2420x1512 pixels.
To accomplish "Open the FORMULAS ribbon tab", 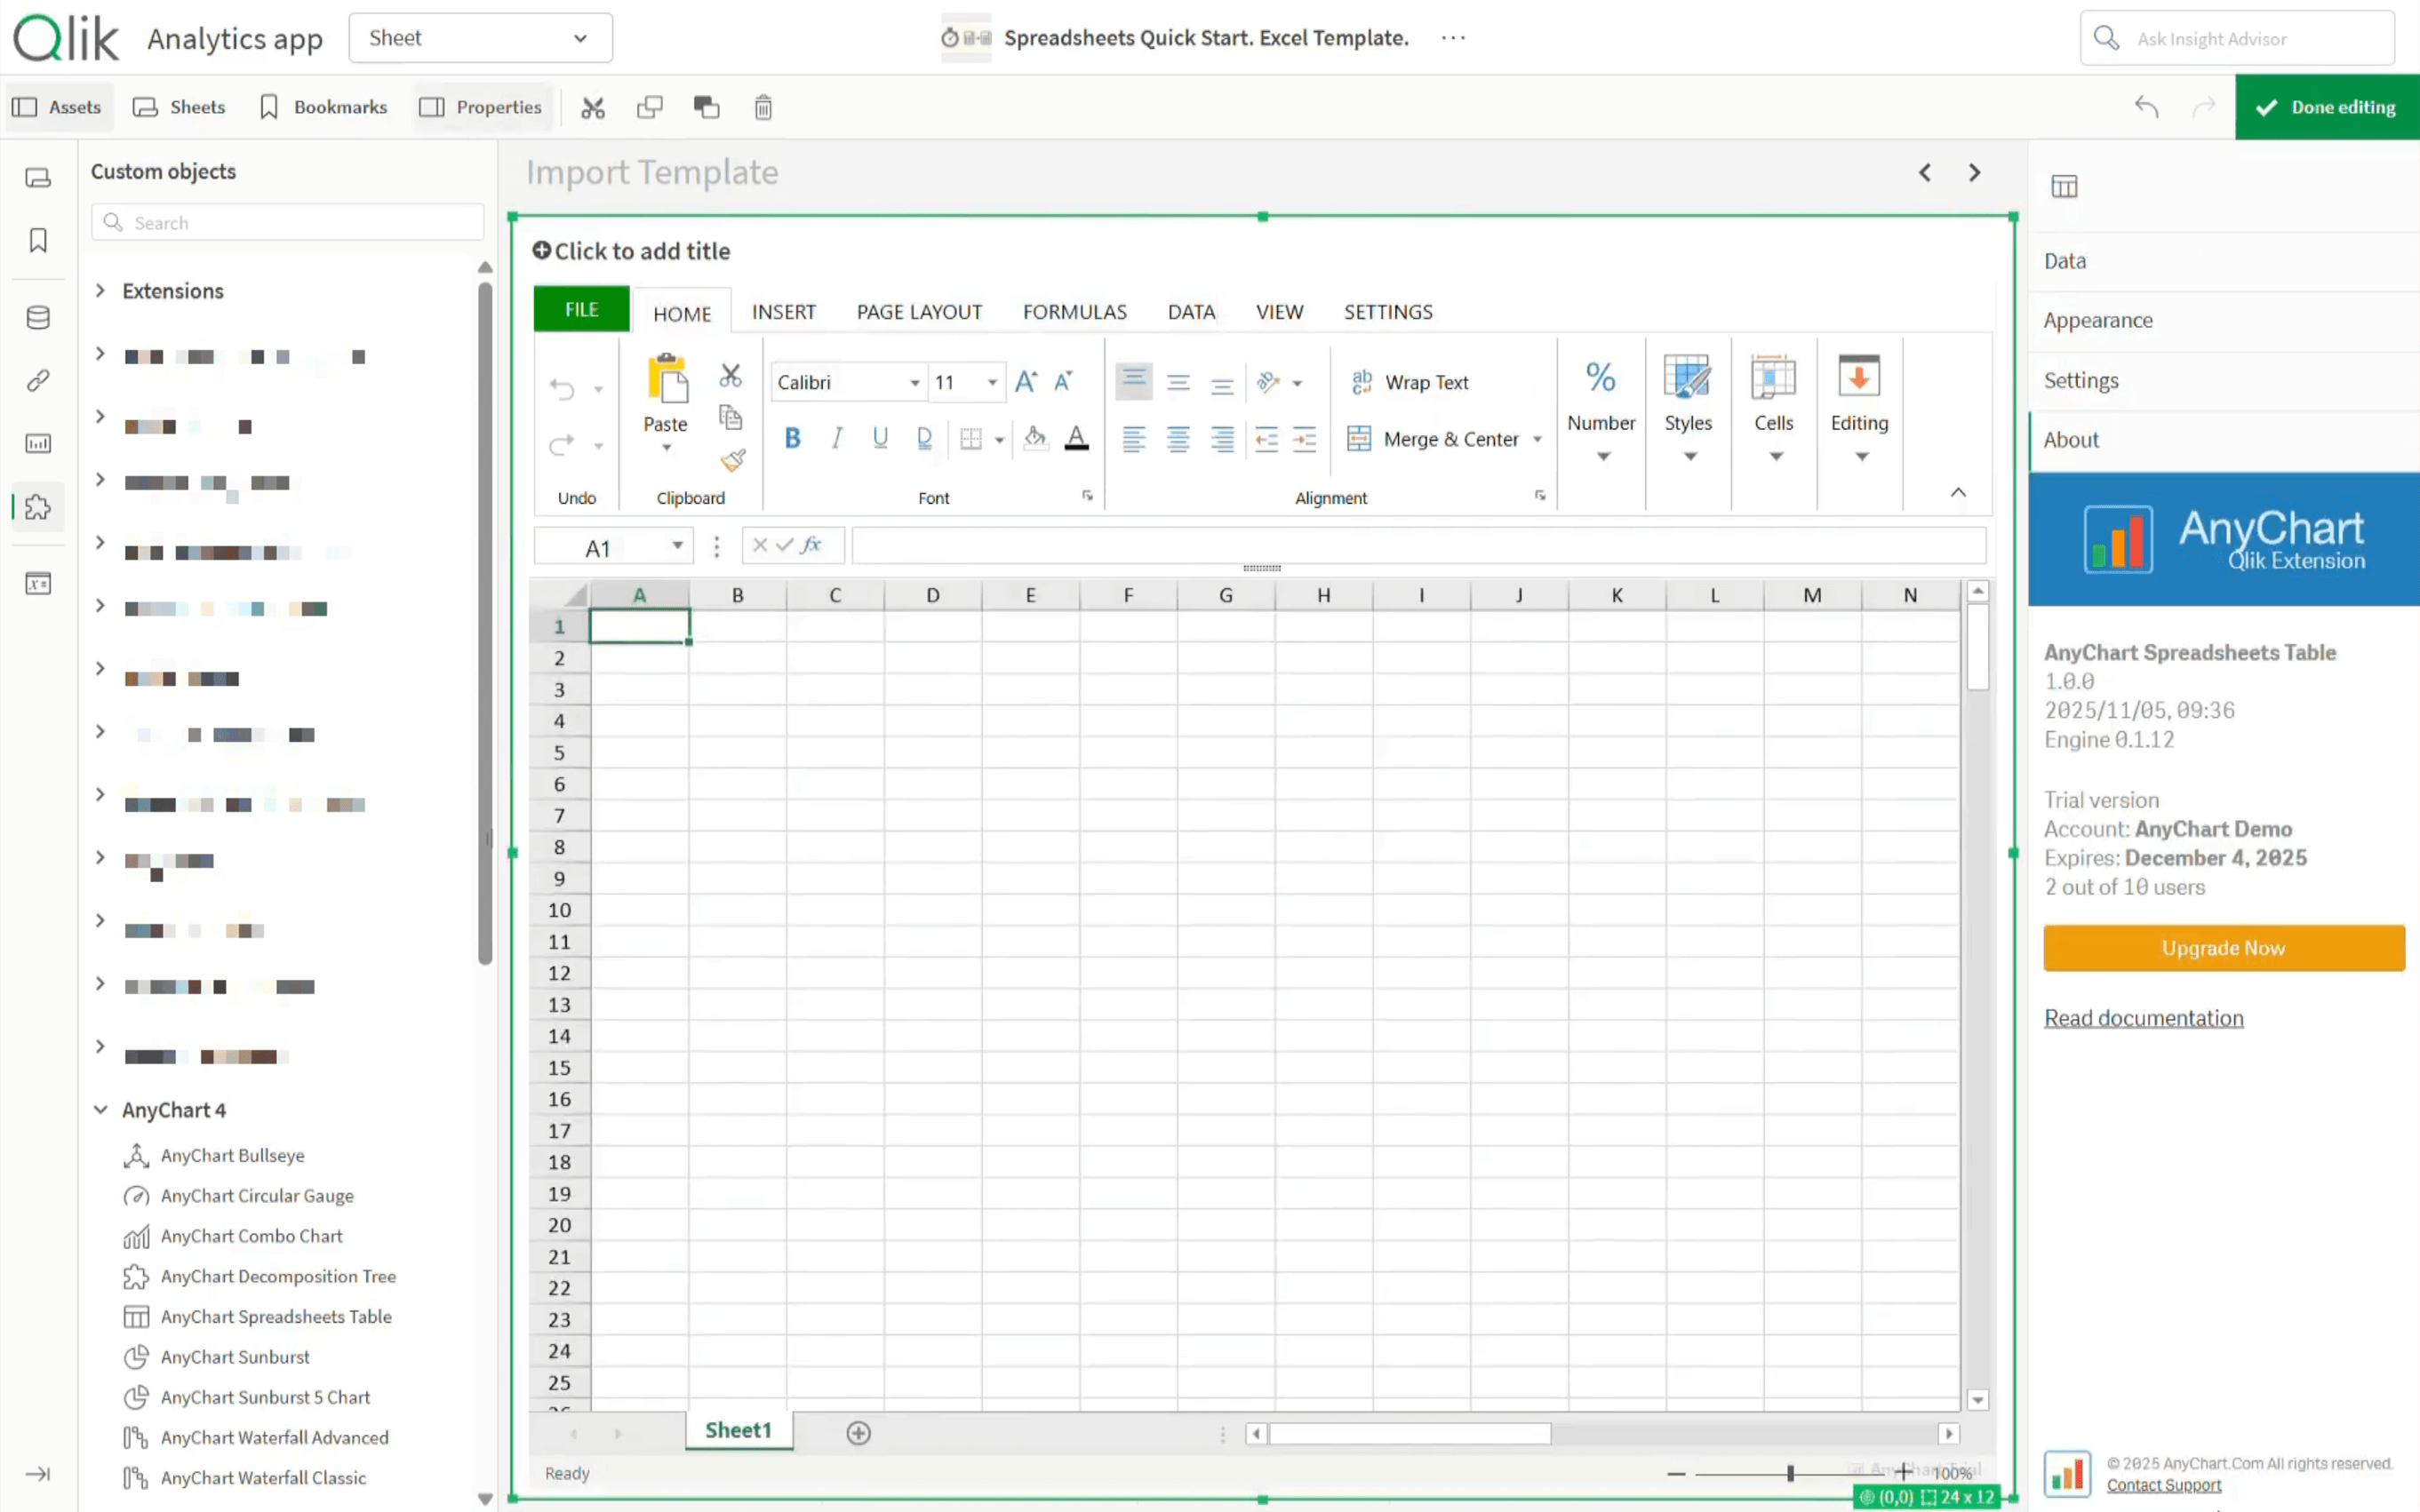I will point(1074,312).
